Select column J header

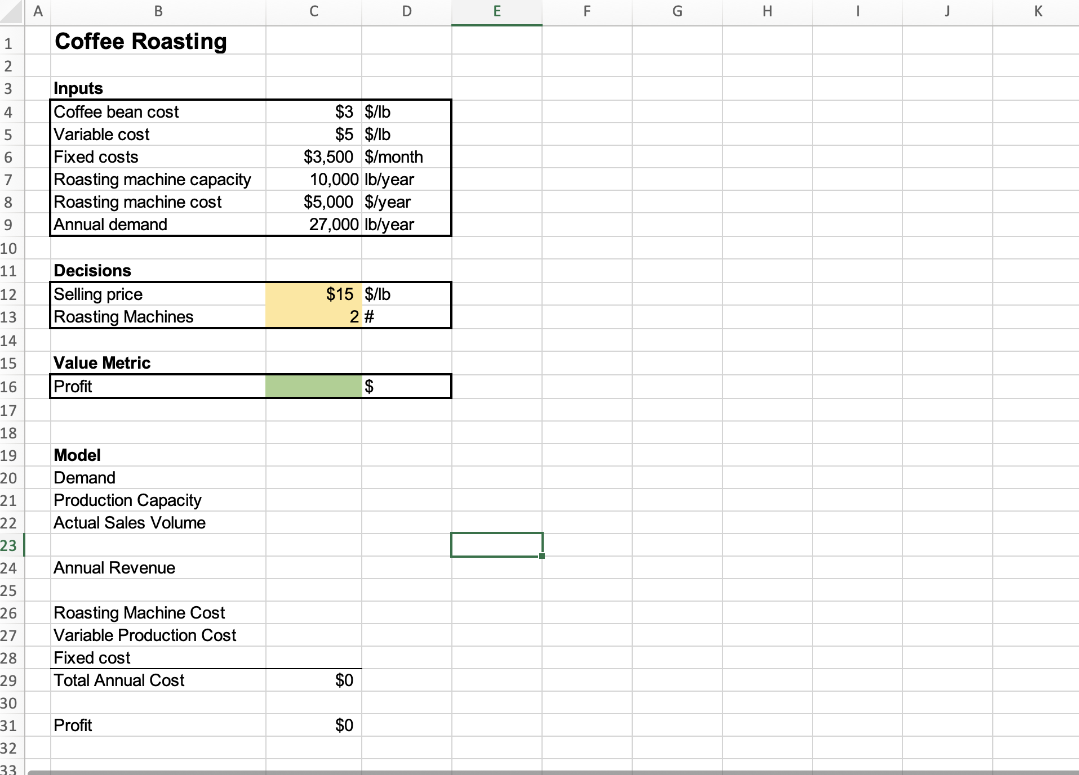(x=948, y=11)
